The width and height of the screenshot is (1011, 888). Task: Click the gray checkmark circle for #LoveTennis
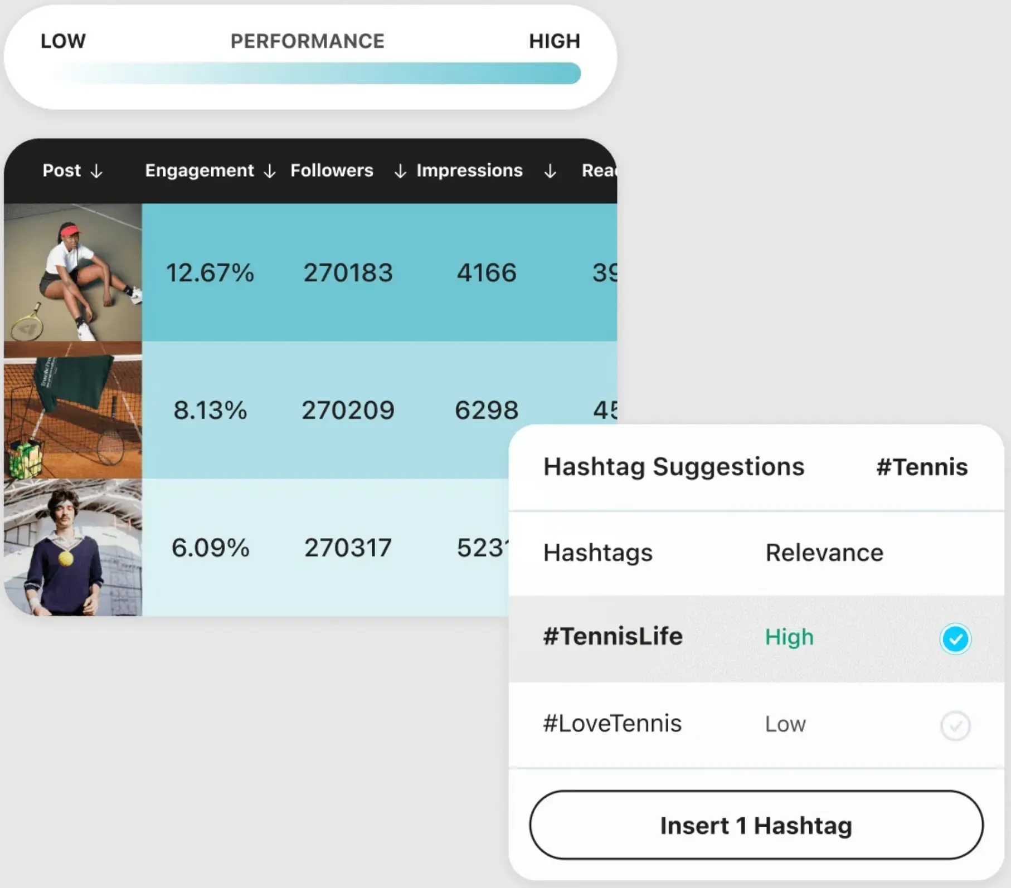coord(955,725)
